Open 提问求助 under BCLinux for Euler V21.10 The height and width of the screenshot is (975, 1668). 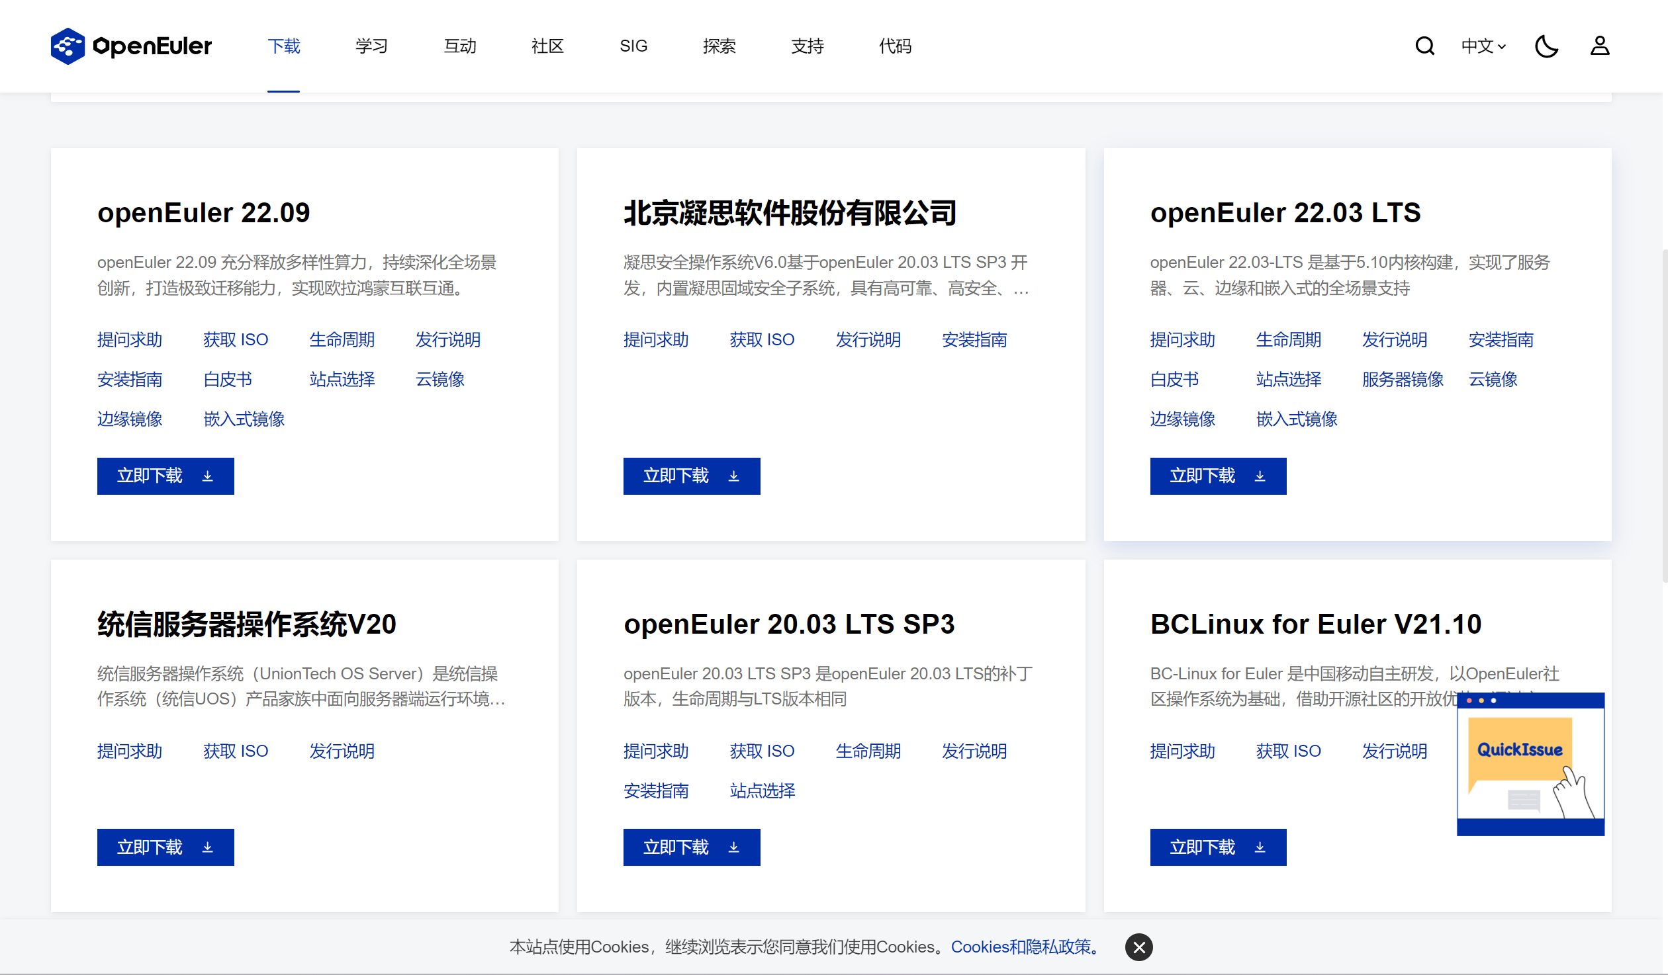tap(1183, 751)
